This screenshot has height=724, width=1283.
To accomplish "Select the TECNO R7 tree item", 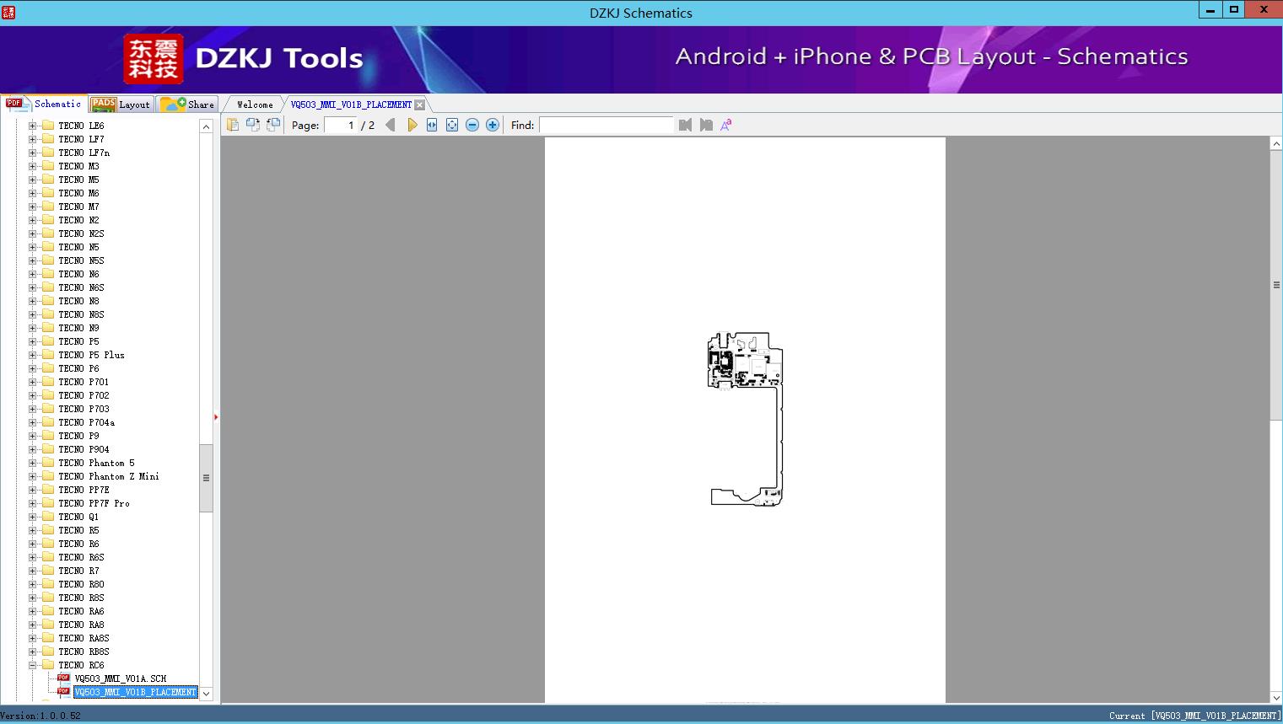I will [x=78, y=571].
